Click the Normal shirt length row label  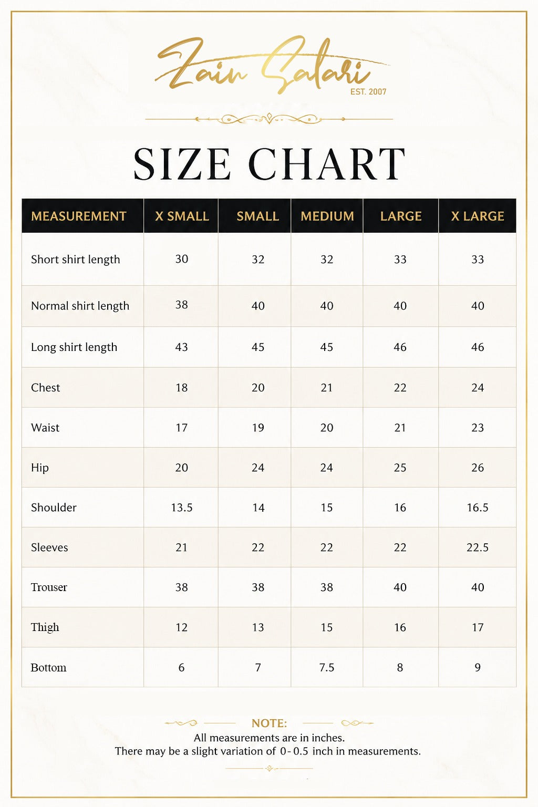tap(80, 306)
